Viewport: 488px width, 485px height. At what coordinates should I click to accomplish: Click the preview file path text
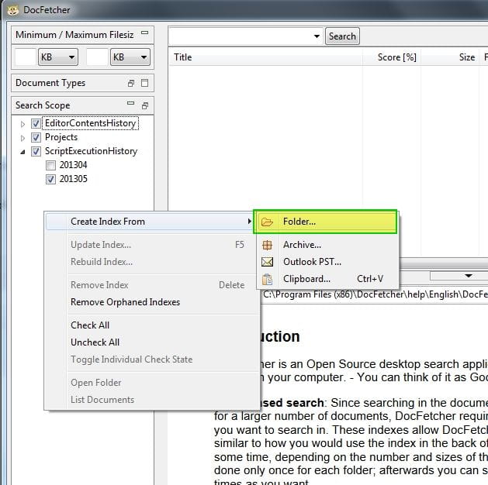tap(376, 294)
